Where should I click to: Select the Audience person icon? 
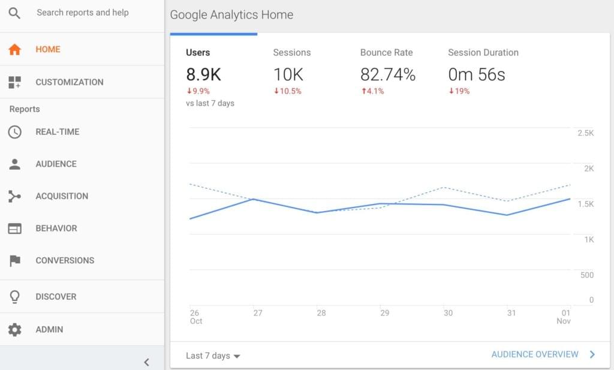click(15, 164)
